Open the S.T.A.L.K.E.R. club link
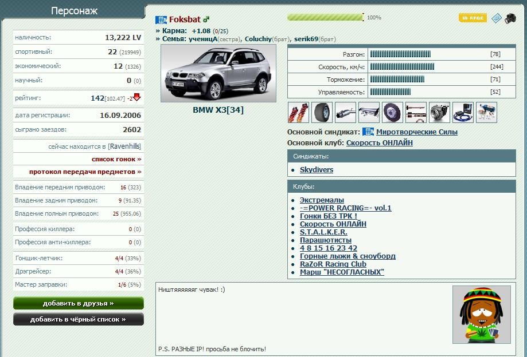This screenshot has height=357, width=527. click(x=323, y=232)
